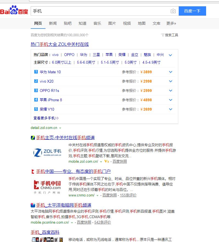Expand OPPO R11s row details
The width and height of the screenshot is (219, 242).
tap(170, 91)
